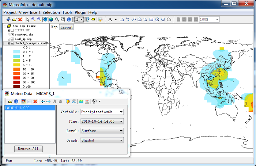Image resolution: width=256 pixels, height=166 pixels.
Task: Select the 10101414.000 file entry
Action: (30, 108)
